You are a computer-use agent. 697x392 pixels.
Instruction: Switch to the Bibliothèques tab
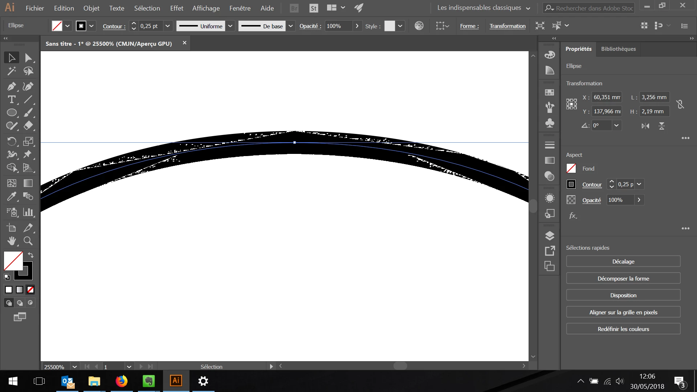[x=618, y=49]
